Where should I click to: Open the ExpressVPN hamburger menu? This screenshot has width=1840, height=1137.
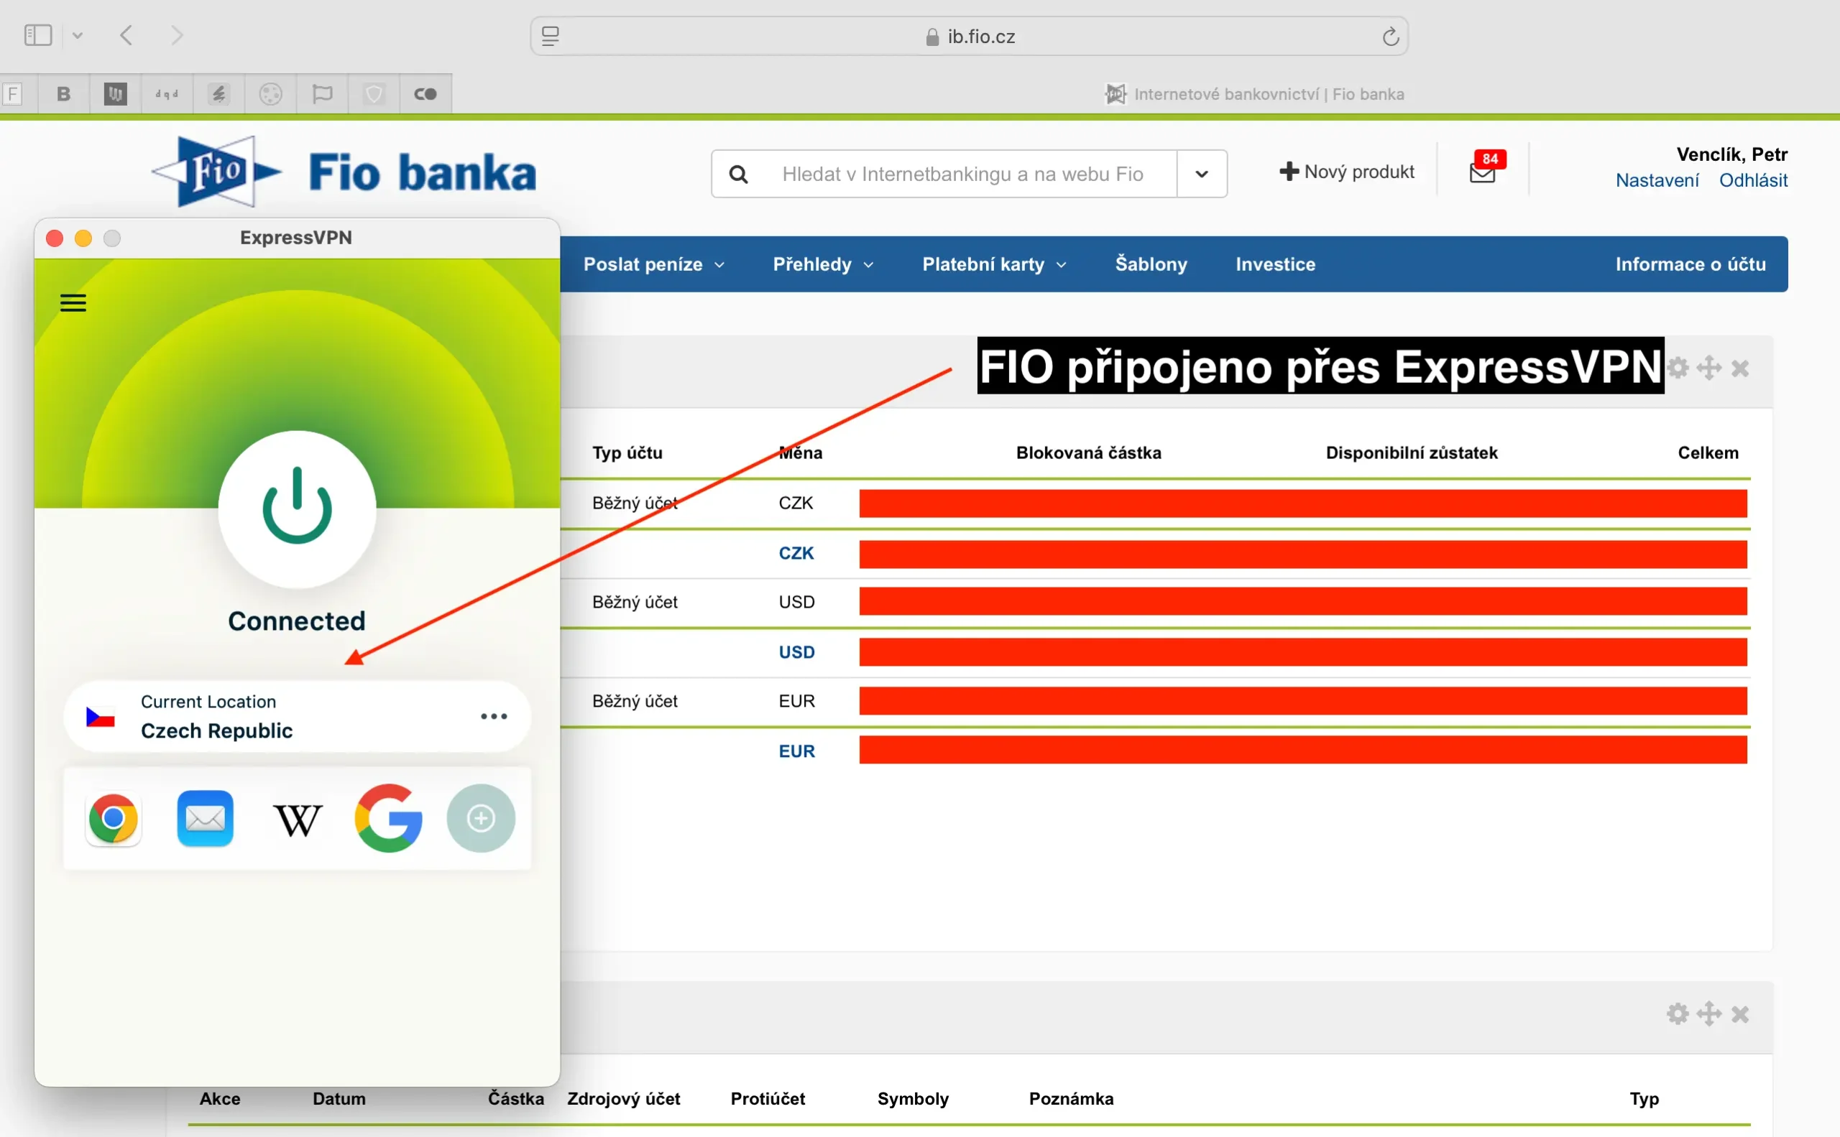pos(73,303)
